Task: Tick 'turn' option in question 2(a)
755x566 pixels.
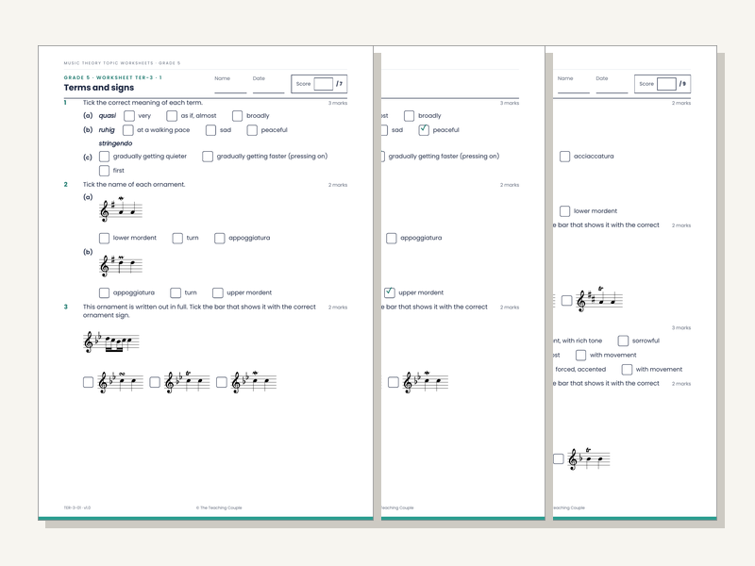Action: pos(177,239)
